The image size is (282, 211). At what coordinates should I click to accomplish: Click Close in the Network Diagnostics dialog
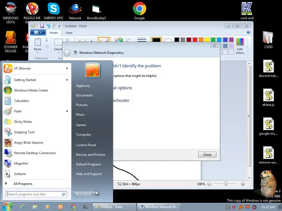click(207, 154)
